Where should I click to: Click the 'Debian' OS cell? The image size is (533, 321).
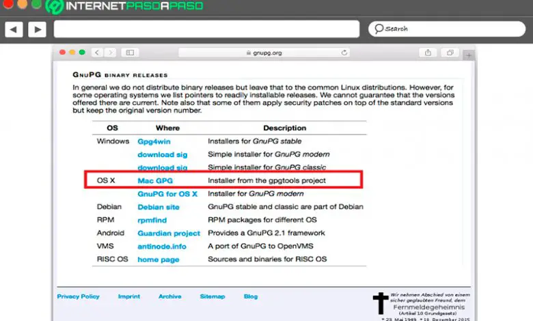point(109,207)
